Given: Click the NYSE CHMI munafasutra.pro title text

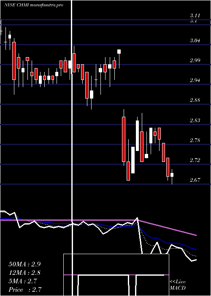Looking at the screenshot, I should tap(33, 5).
